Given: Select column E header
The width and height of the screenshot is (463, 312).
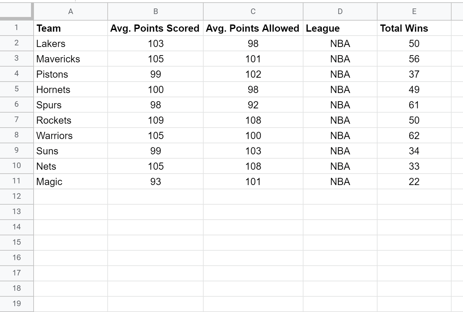Looking at the screenshot, I should 414,11.
